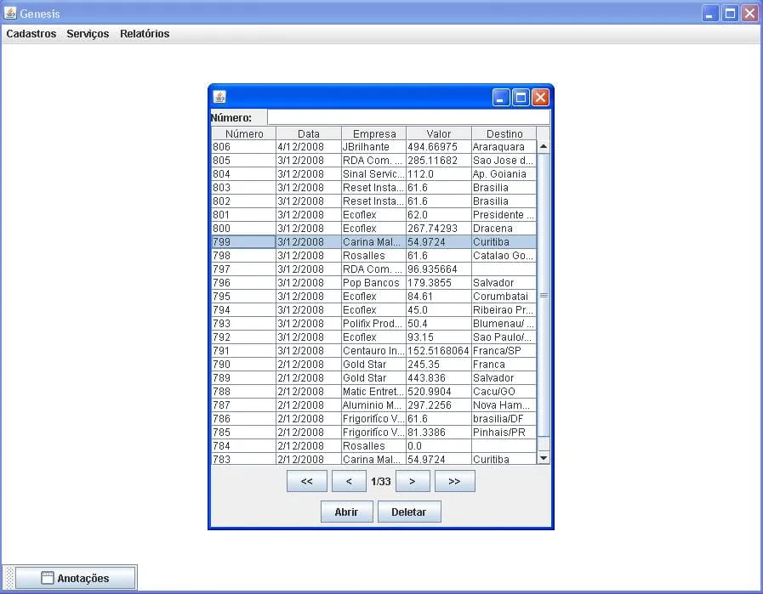
Task: Close the inner table window
Action: pyautogui.click(x=540, y=97)
